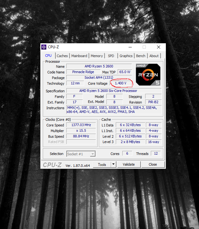This screenshot has width=199, height=229.
Task: Go to the SPD tab
Action: (x=111, y=56)
